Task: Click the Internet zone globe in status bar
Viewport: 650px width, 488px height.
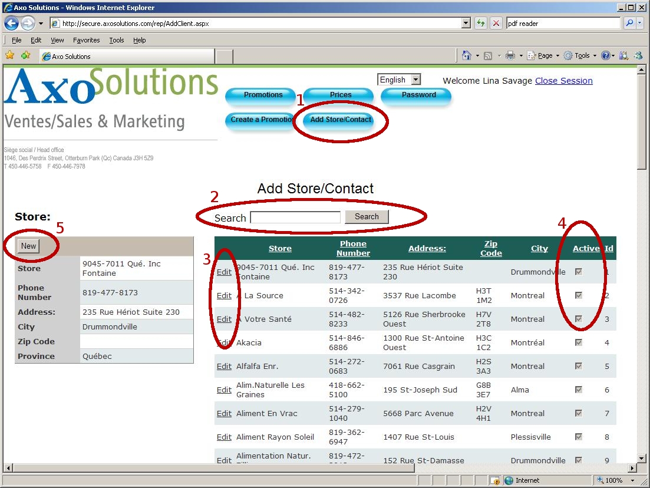Action: [509, 480]
